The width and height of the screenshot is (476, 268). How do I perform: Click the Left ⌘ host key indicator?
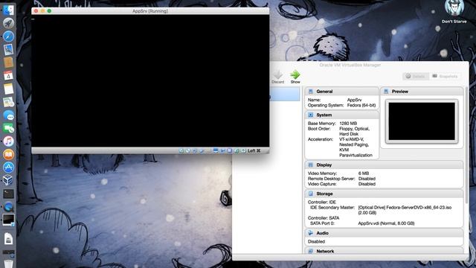[x=254, y=150]
